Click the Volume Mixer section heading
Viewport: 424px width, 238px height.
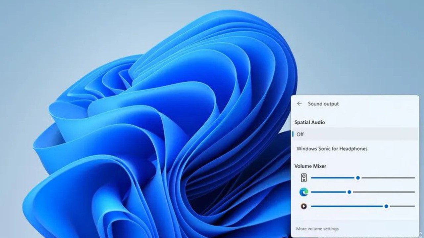pyautogui.click(x=310, y=166)
